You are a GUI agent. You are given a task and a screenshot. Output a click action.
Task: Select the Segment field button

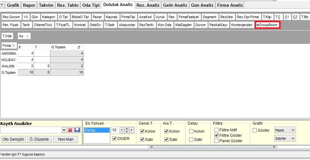pos(210,17)
